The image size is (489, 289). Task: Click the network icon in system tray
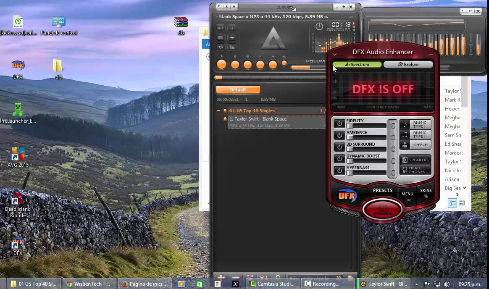click(x=437, y=284)
